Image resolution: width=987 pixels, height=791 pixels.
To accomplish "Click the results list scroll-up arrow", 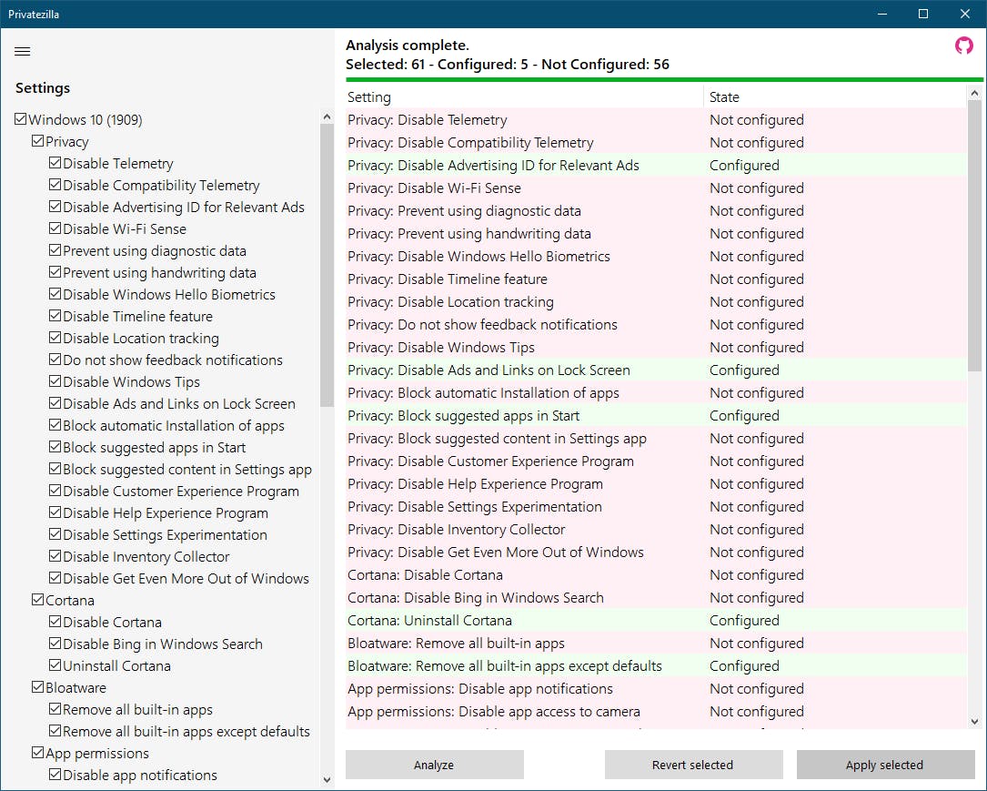I will (974, 93).
